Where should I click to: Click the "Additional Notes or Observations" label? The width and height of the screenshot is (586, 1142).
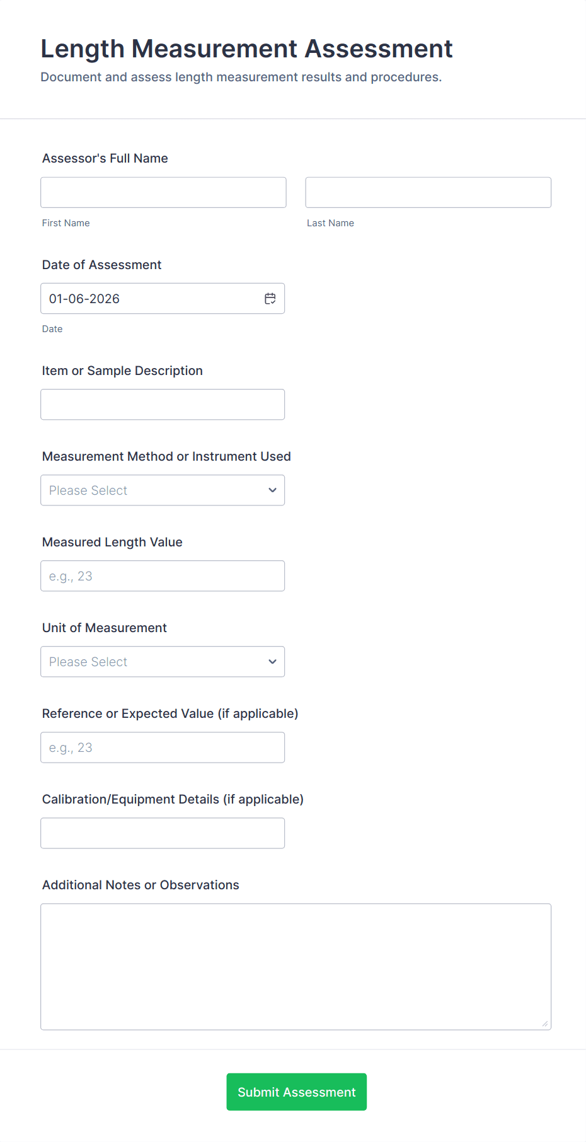[141, 885]
